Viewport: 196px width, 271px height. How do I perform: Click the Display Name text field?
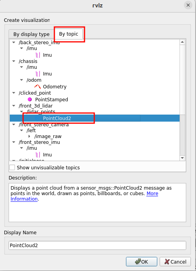click(97, 246)
